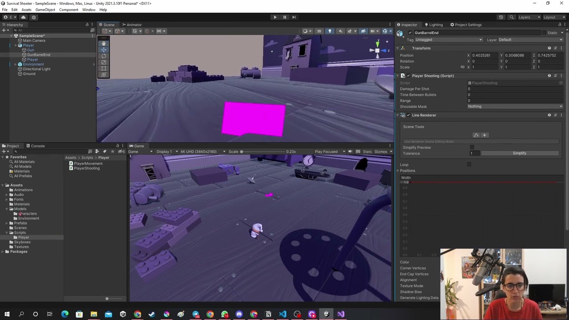Enable the Simplify Preview checkbox
The height and width of the screenshot is (320, 569).
pos(472,148)
